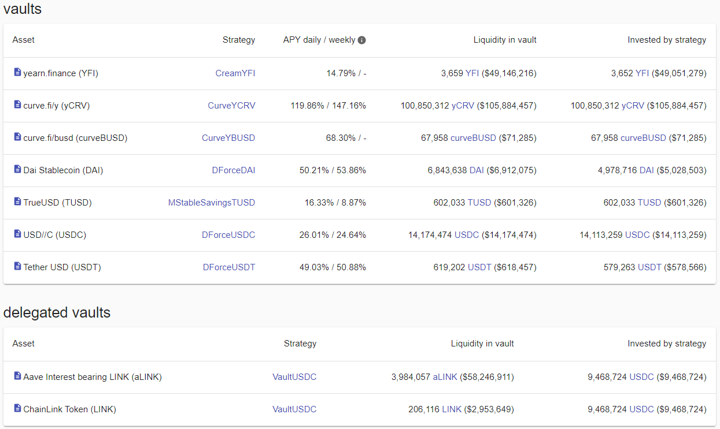Open the DForceDAI strategy link
720x429 pixels.
point(234,170)
